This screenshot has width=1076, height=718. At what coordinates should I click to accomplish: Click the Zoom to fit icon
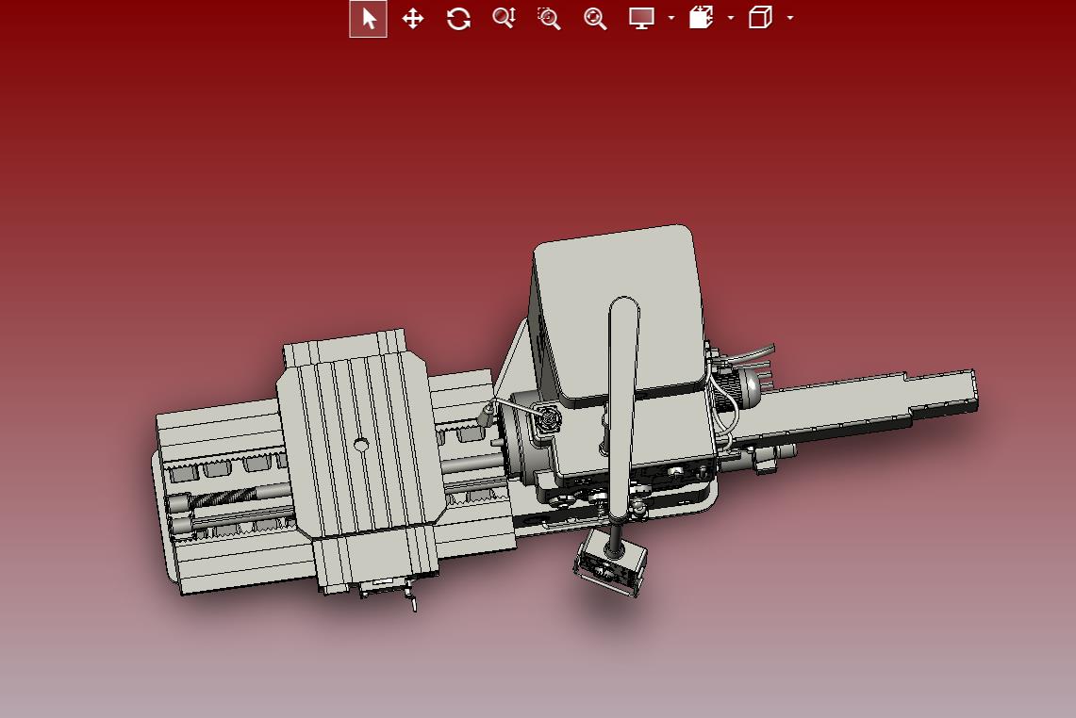point(595,19)
